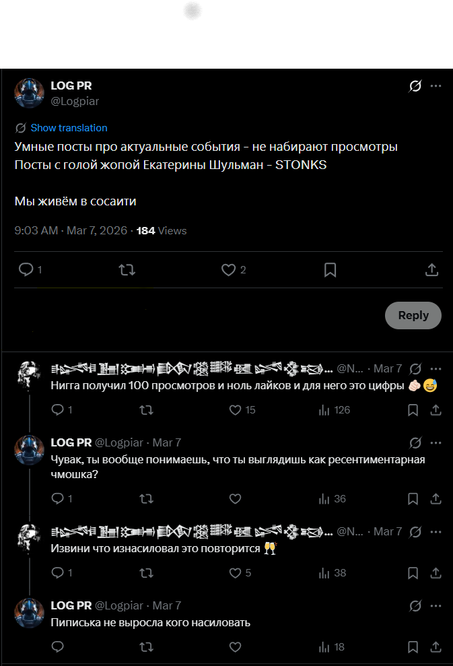The width and height of the screenshot is (453, 666).
Task: View analytics for reply with 126 views
Action: pyautogui.click(x=324, y=409)
